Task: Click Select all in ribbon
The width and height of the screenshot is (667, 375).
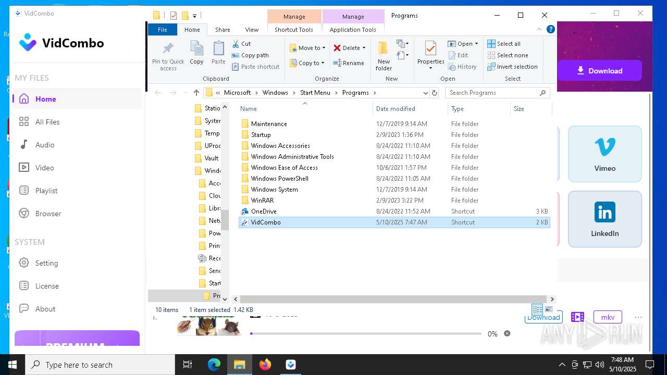Action: 504,44
